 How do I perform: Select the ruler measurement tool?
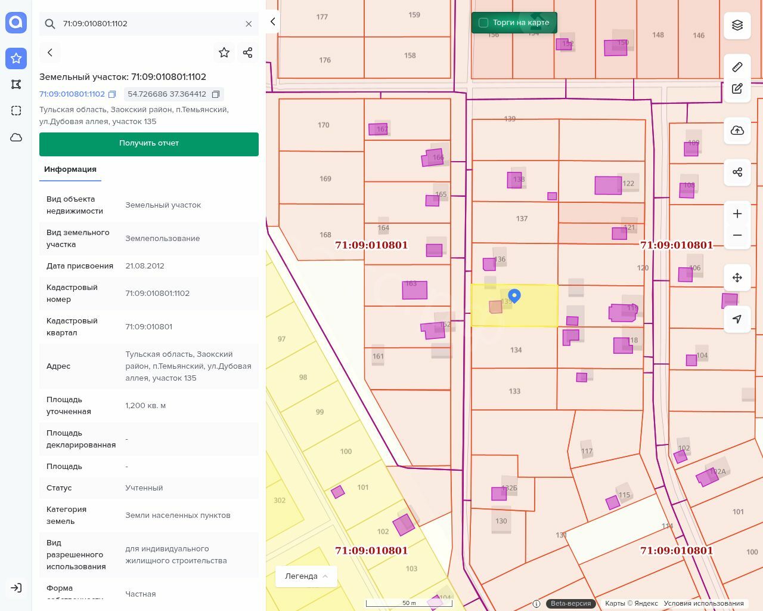[737, 67]
